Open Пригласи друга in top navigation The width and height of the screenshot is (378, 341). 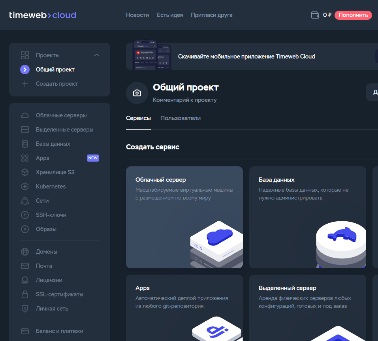coord(211,15)
